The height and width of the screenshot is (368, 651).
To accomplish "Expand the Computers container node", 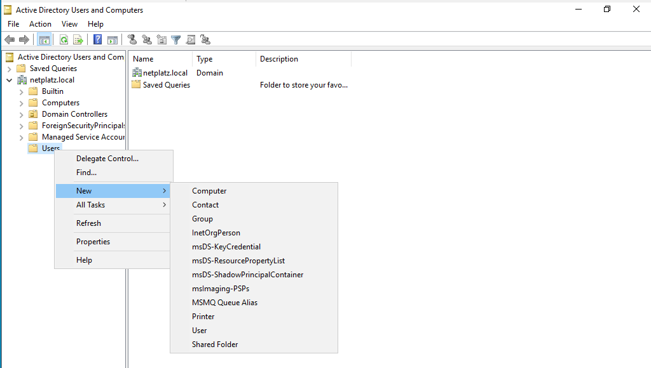I will pos(21,103).
